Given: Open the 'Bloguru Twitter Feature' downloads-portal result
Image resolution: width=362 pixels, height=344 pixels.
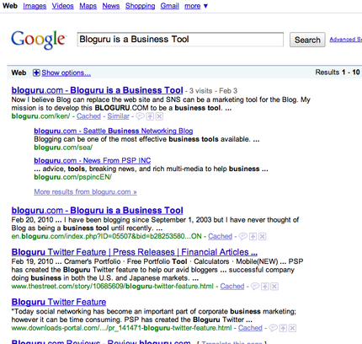Looking at the screenshot, I should (x=59, y=302).
